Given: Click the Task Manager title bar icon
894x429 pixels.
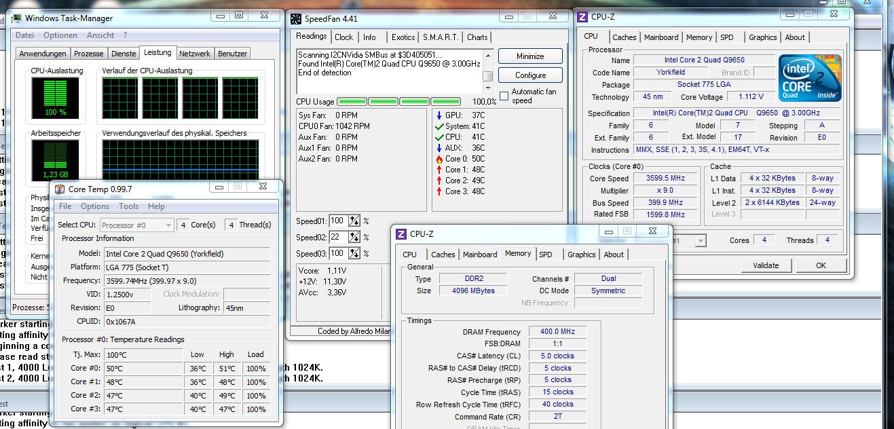Looking at the screenshot, I should 15,18.
